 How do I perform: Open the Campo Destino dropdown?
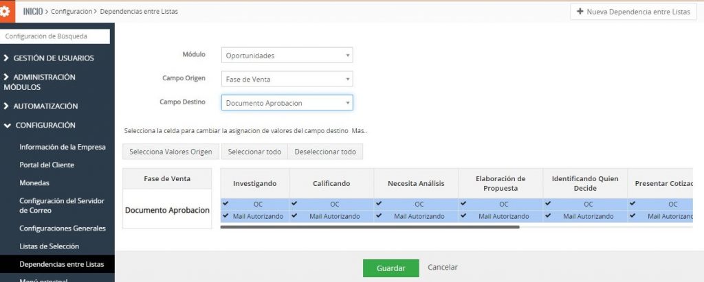click(287, 103)
